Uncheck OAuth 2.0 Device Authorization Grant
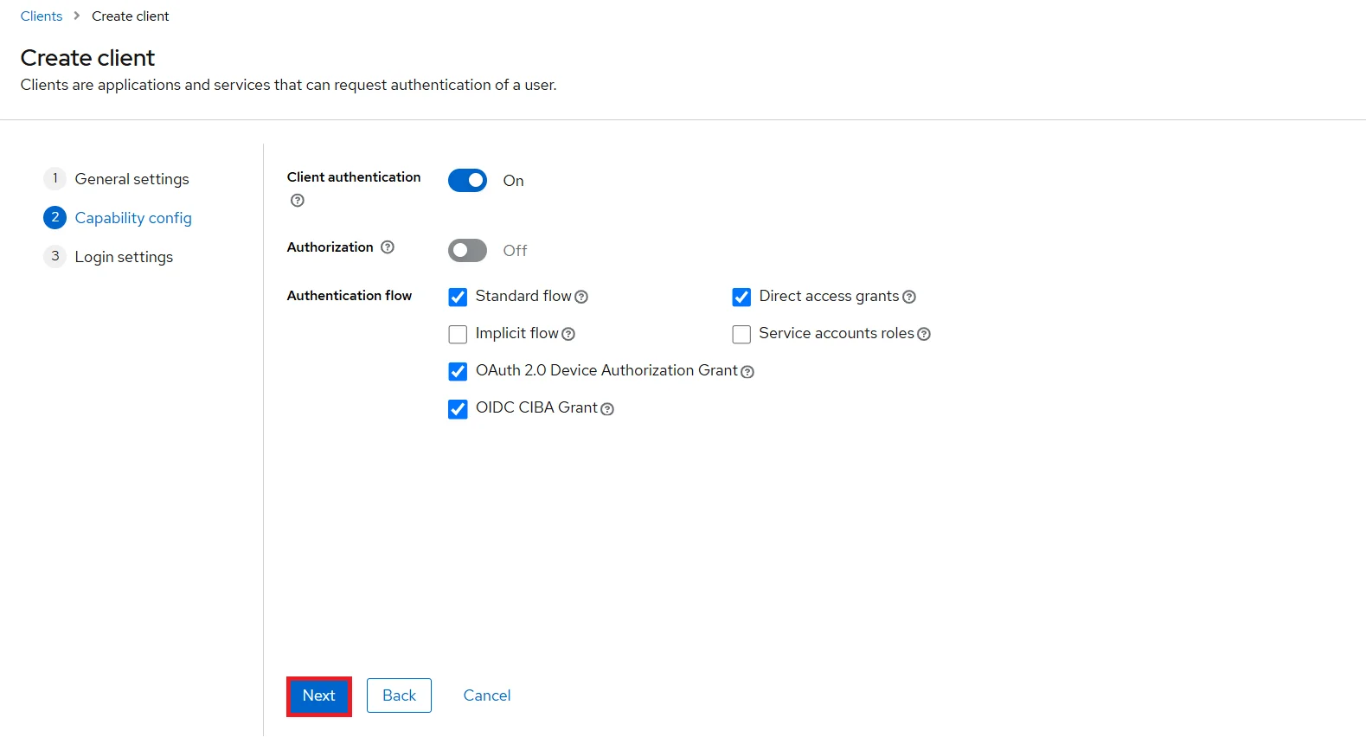The image size is (1366, 737). pyautogui.click(x=458, y=371)
